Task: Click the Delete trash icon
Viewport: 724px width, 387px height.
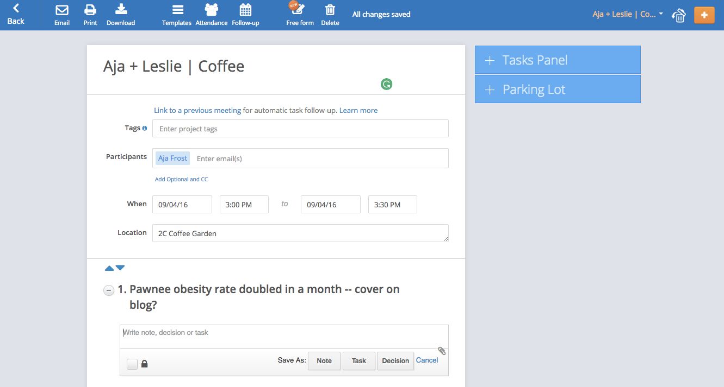Action: pyautogui.click(x=330, y=10)
